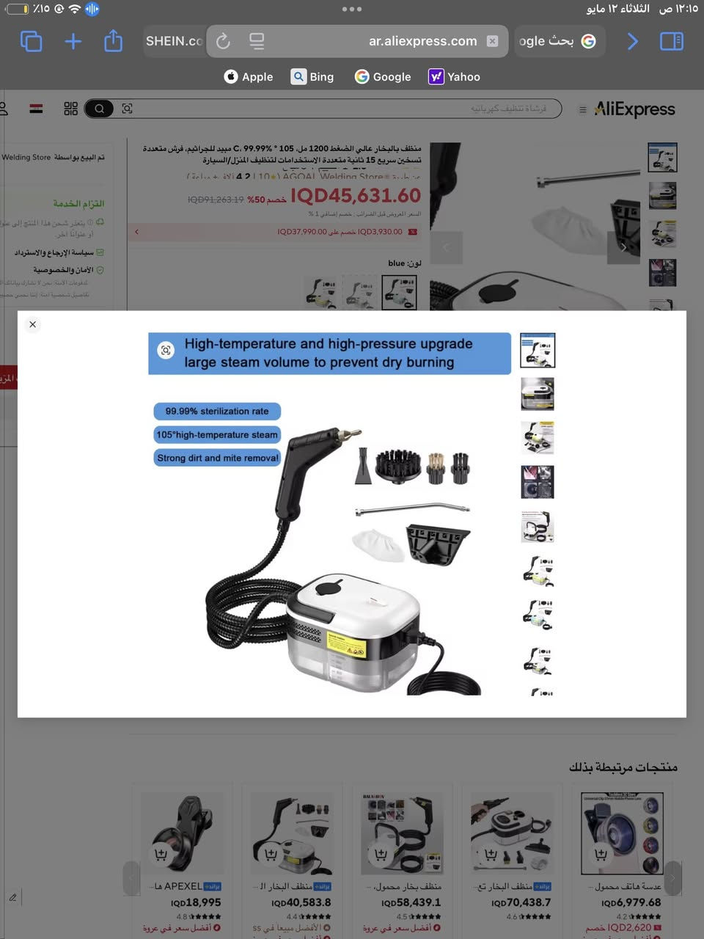Select the sixth popup thumbnail
704x939 pixels.
(538, 570)
